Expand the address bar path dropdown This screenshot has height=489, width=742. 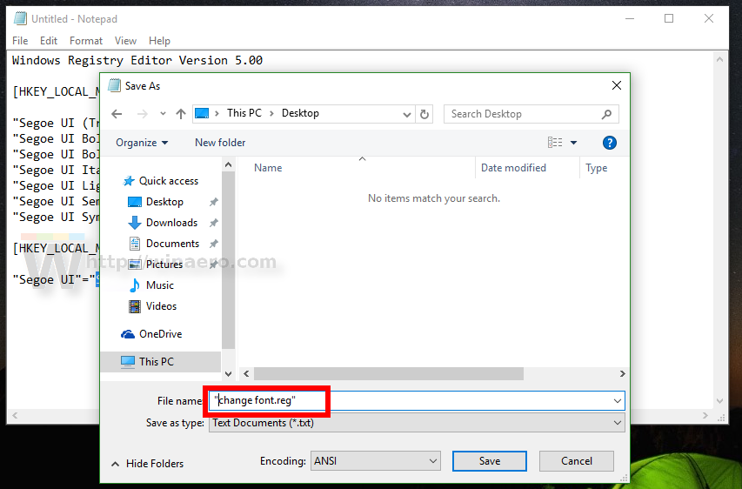pyautogui.click(x=406, y=115)
